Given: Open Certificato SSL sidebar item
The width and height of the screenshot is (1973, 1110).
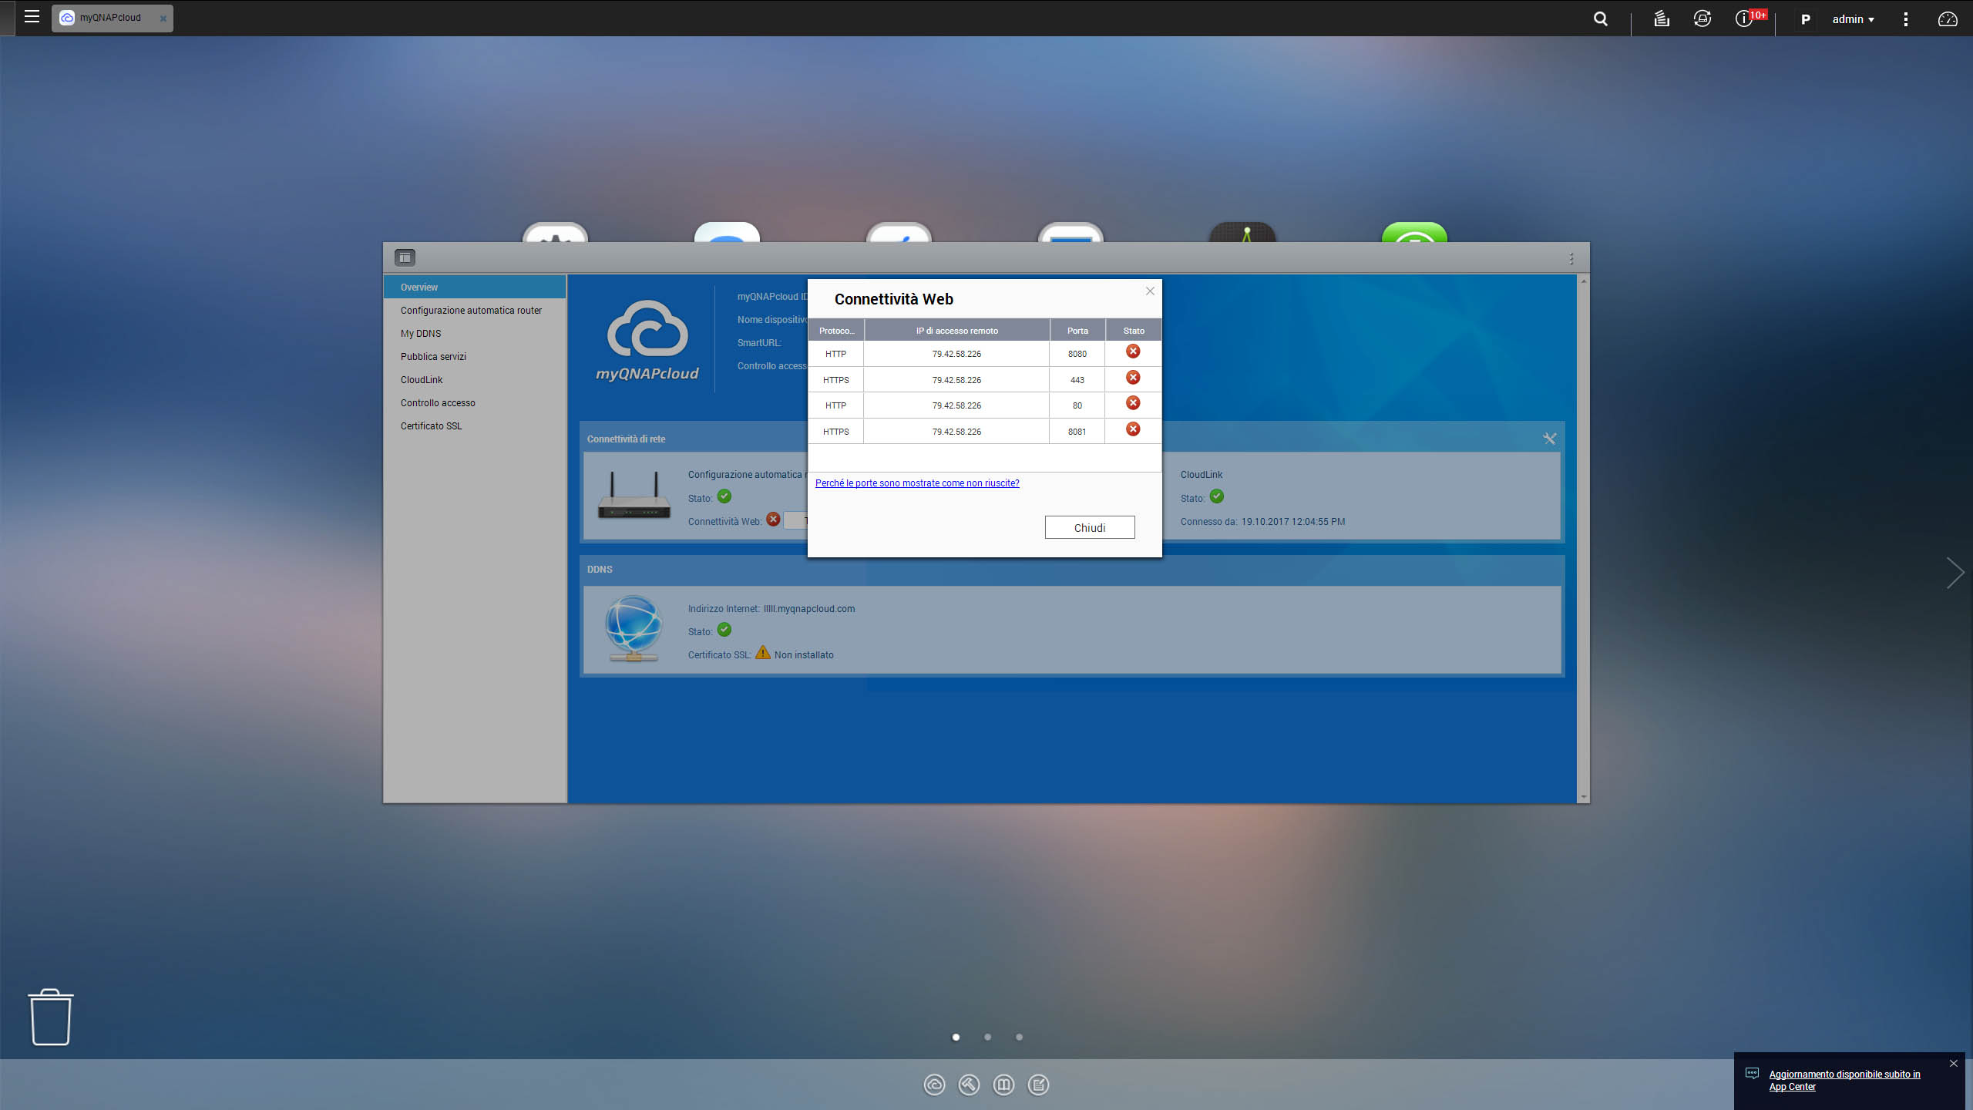Looking at the screenshot, I should [431, 426].
